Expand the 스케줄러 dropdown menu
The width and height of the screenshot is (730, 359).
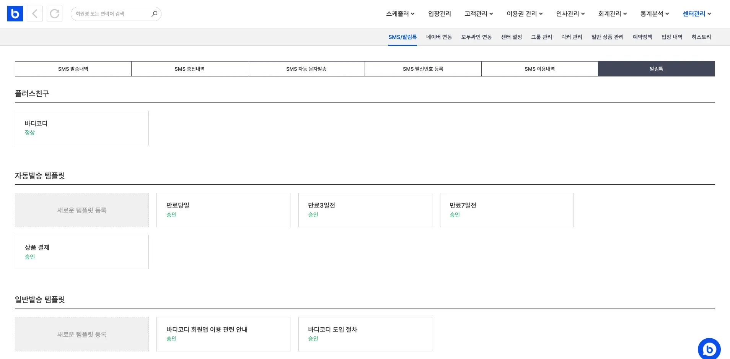tap(400, 14)
